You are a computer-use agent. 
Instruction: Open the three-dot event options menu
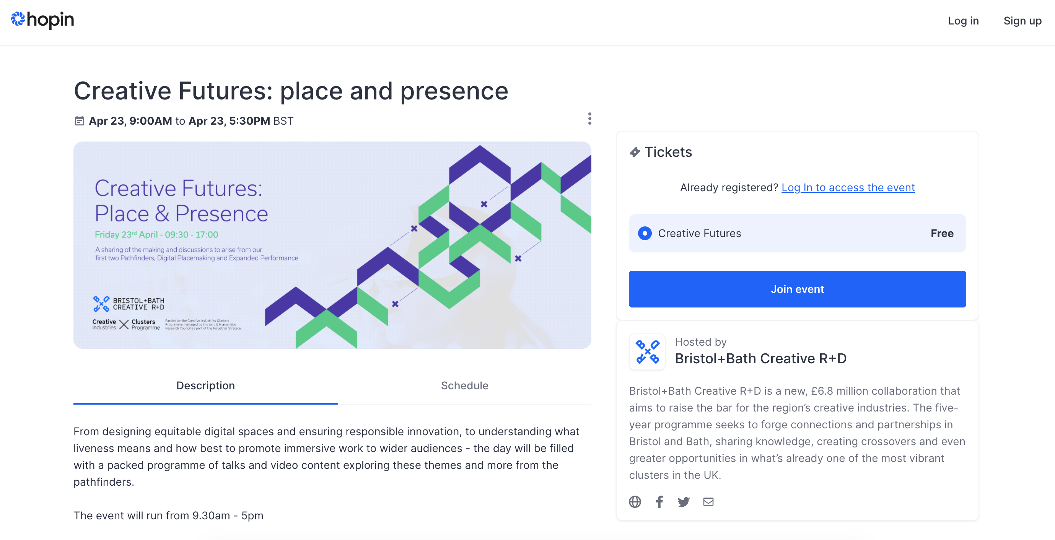pos(589,119)
